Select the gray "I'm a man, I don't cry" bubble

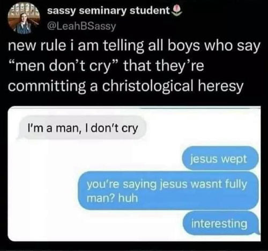pos(82,128)
